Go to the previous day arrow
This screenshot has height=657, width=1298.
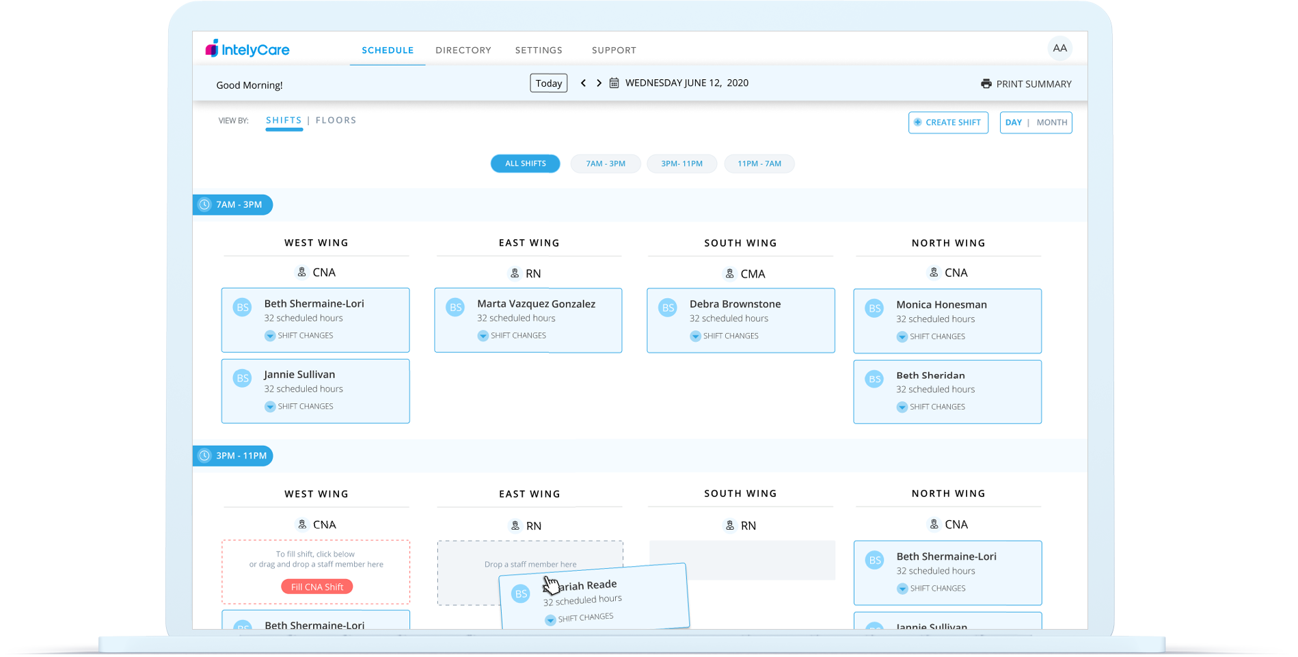[583, 83]
